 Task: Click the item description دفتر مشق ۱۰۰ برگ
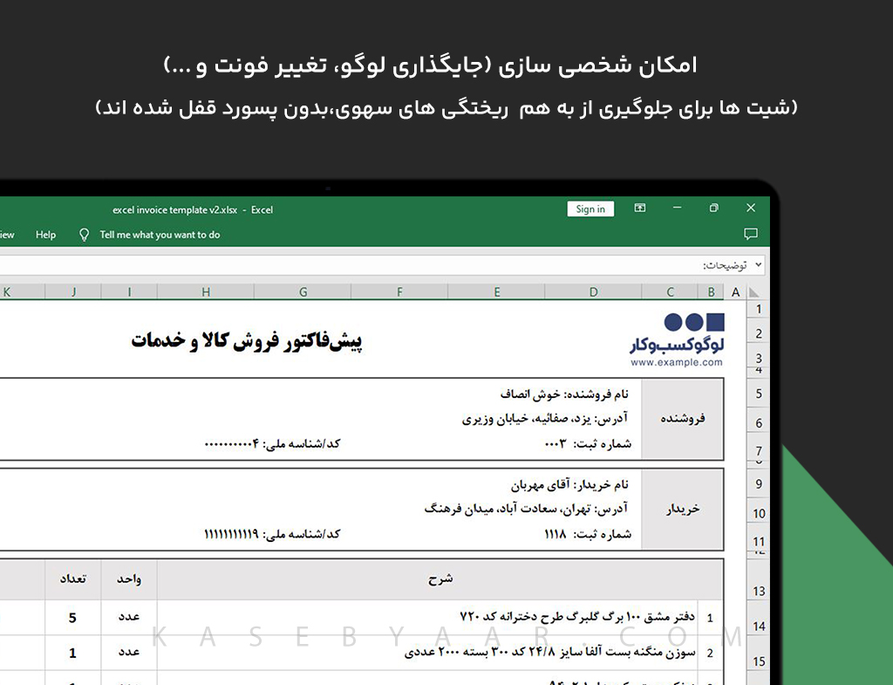point(577,617)
